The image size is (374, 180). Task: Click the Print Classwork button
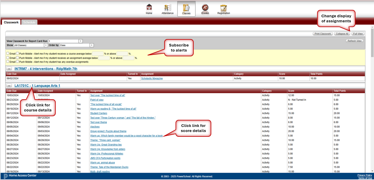[323, 34]
